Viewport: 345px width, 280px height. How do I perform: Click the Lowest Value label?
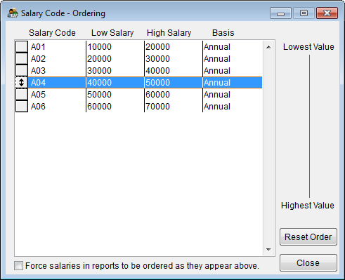click(x=308, y=47)
